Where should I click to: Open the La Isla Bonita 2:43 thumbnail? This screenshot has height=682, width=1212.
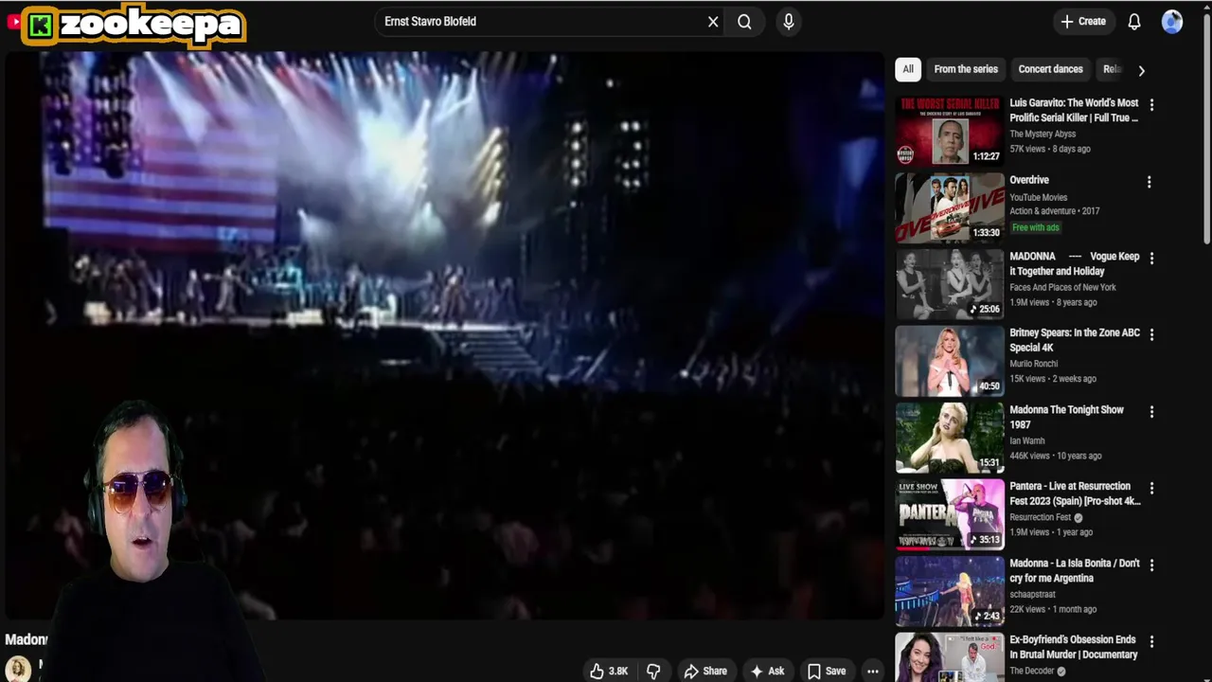pos(950,591)
